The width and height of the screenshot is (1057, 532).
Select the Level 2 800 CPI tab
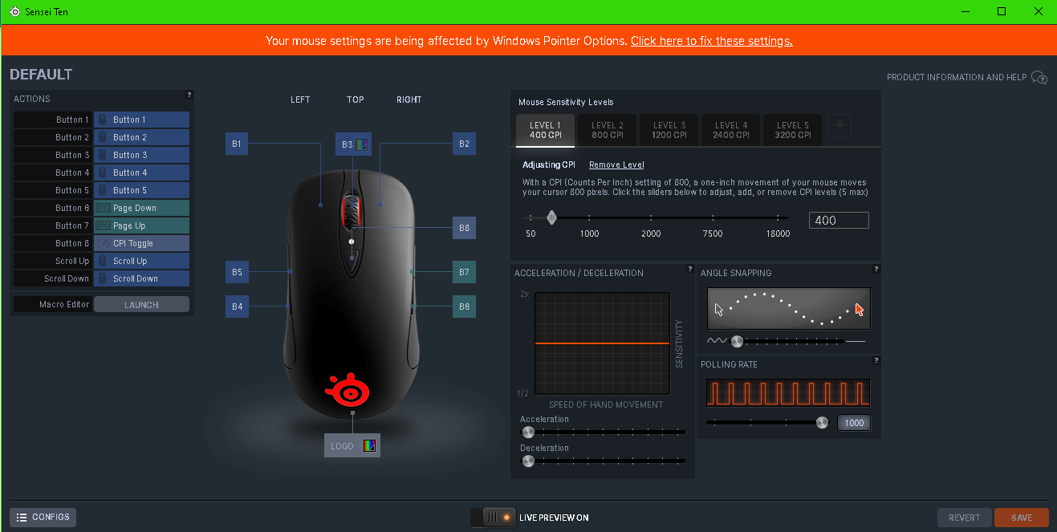point(608,130)
